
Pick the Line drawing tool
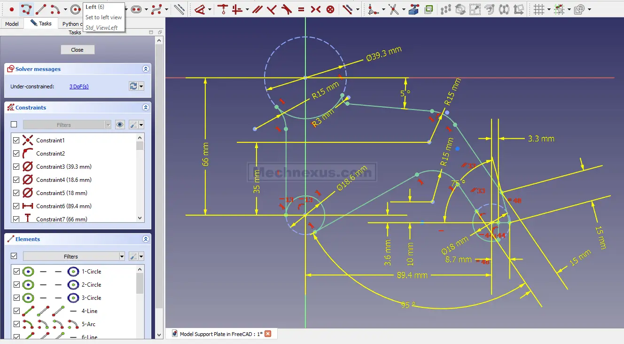(41, 9)
